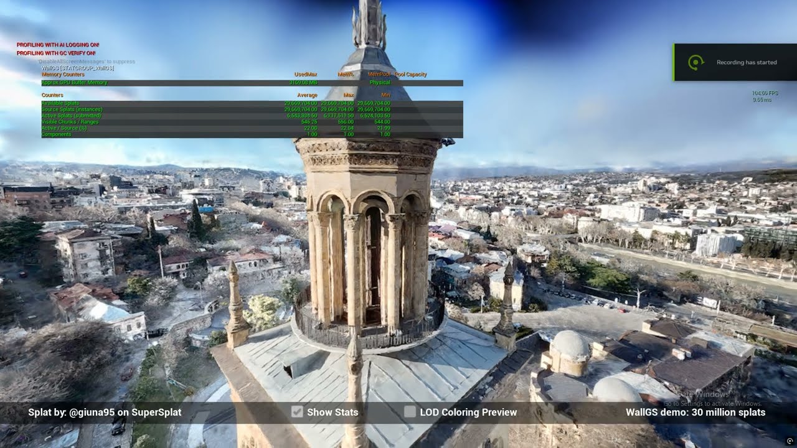Image resolution: width=797 pixels, height=448 pixels.
Task: Click the 'WallGS demo: 30 million splats' label
Action: [696, 413]
